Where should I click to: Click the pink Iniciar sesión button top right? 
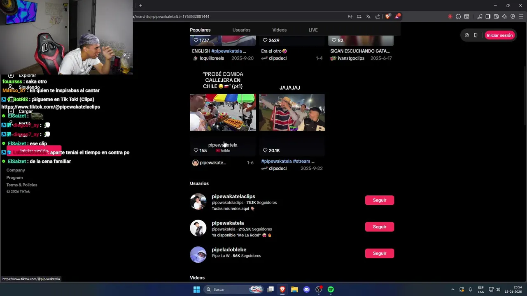(499, 35)
